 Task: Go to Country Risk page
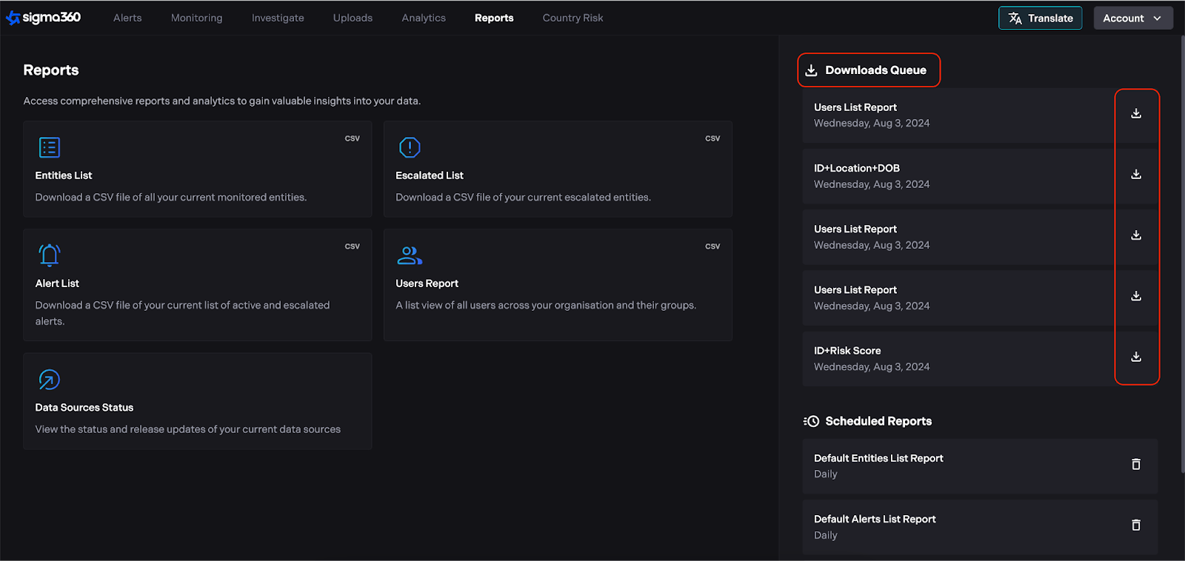point(573,18)
